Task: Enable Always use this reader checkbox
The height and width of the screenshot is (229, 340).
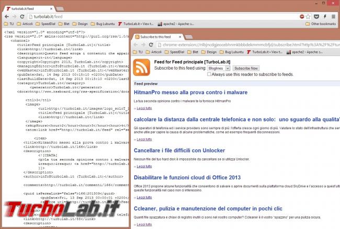Action: pos(209,74)
